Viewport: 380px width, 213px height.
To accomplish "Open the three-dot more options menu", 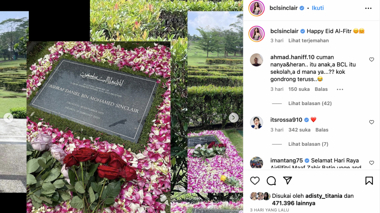I will click(368, 8).
